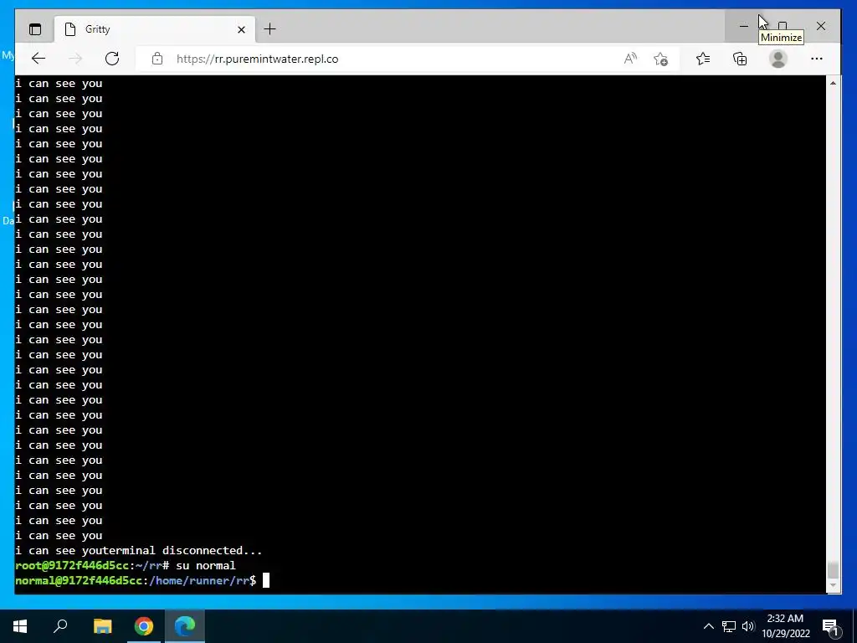Open the Collections panel

[x=740, y=59]
